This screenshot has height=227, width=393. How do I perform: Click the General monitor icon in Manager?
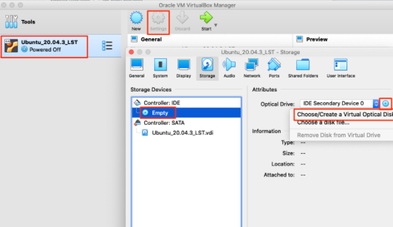pyautogui.click(x=134, y=39)
